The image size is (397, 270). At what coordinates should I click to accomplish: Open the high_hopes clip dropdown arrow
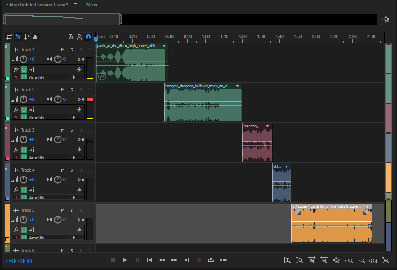[164, 46]
